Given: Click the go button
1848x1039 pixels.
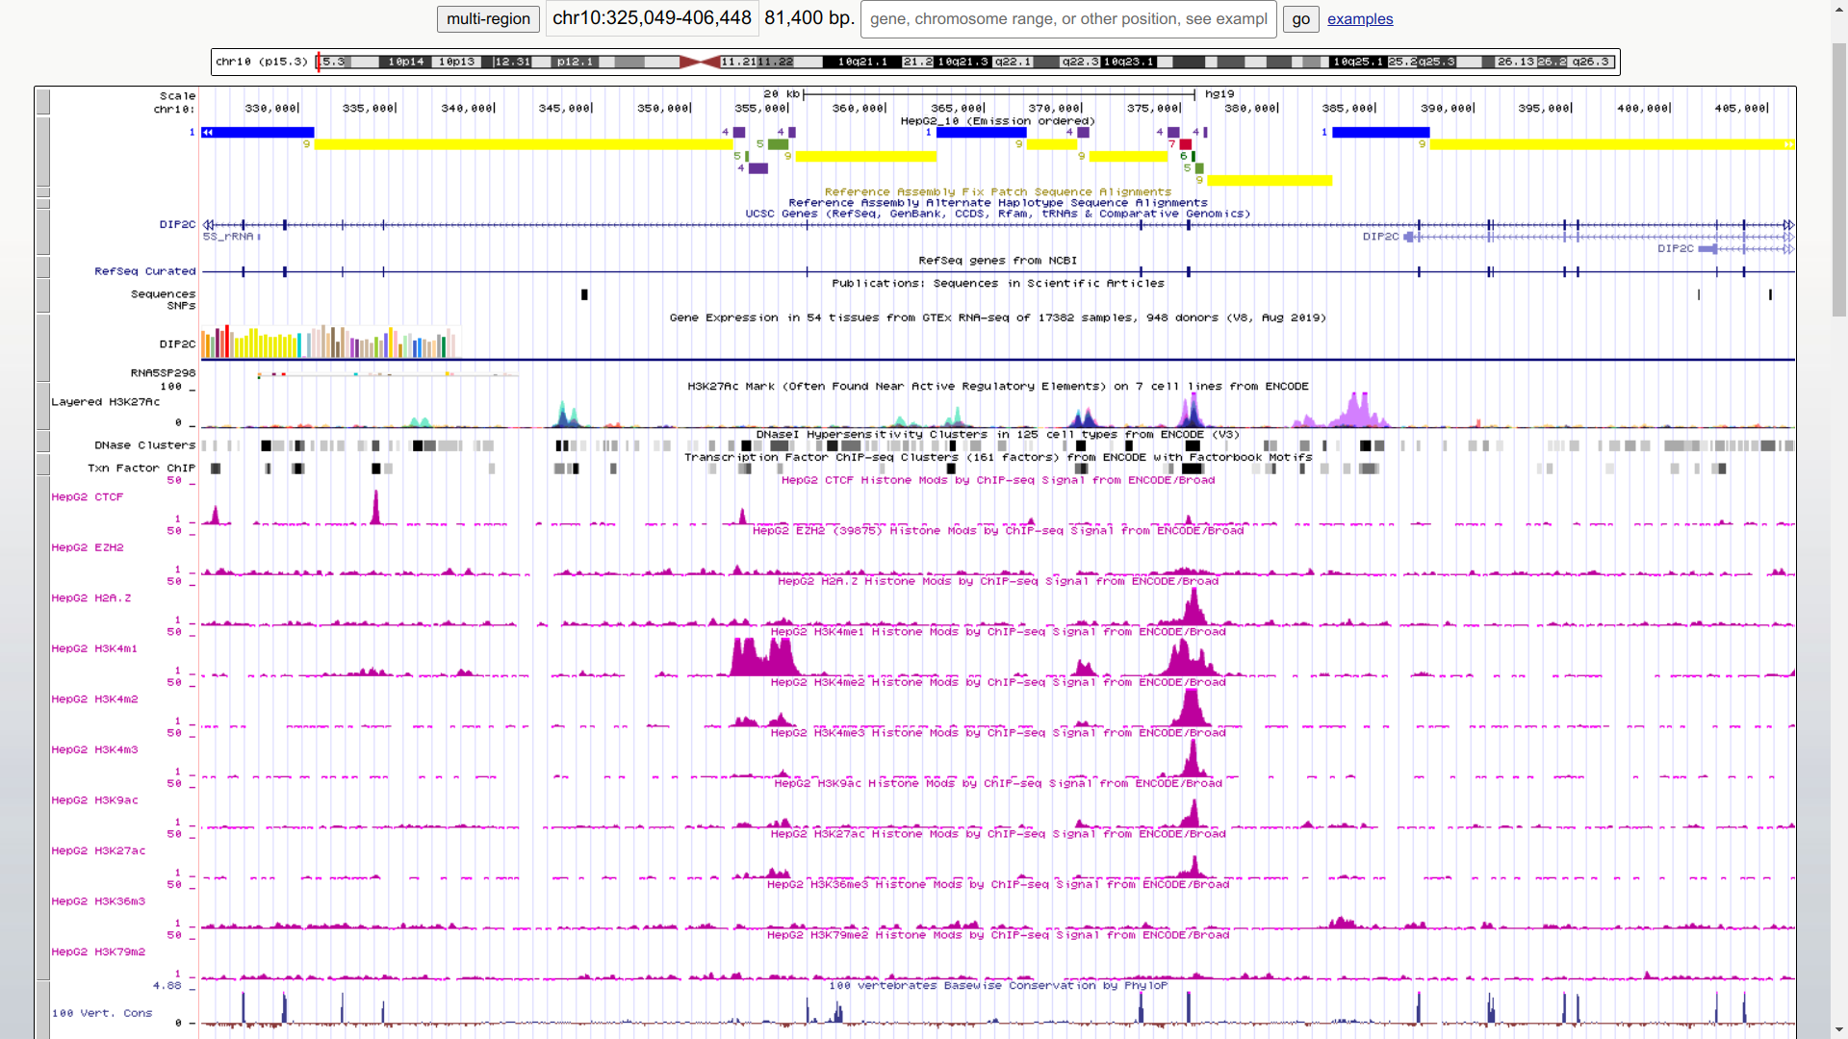Looking at the screenshot, I should click(x=1300, y=18).
